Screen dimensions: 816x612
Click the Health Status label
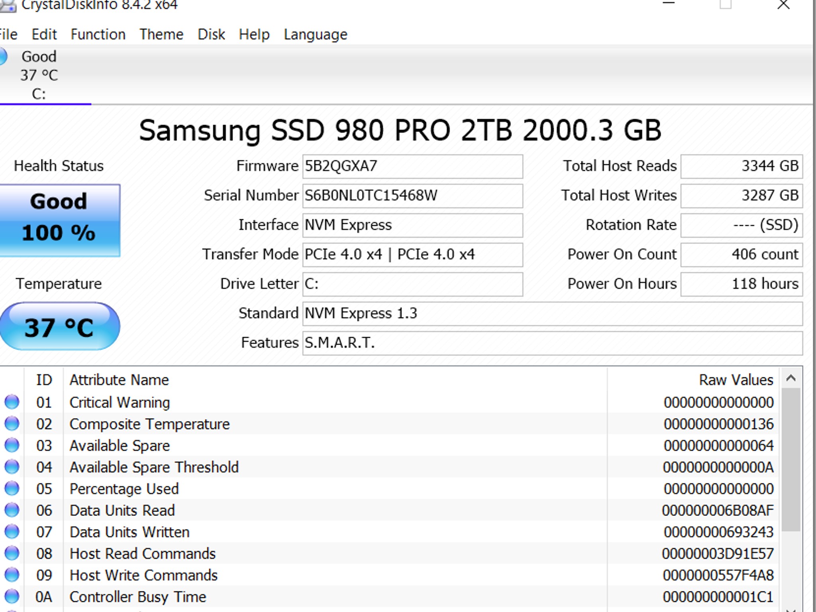pyautogui.click(x=59, y=166)
